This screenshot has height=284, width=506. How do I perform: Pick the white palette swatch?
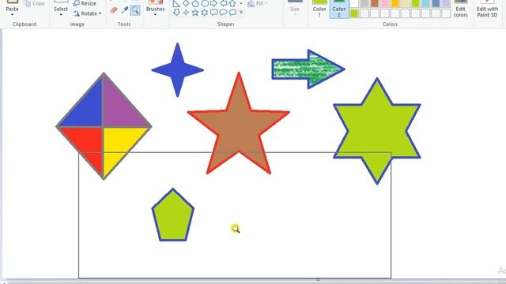pyautogui.click(x=354, y=3)
